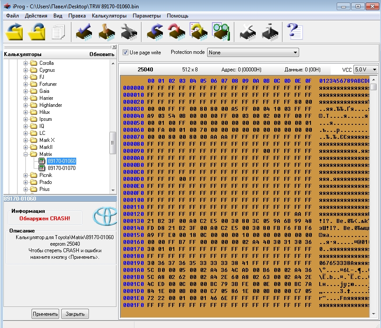The width and height of the screenshot is (381, 328).
Task: Click the chip with glasses compare icon
Action: point(221,32)
